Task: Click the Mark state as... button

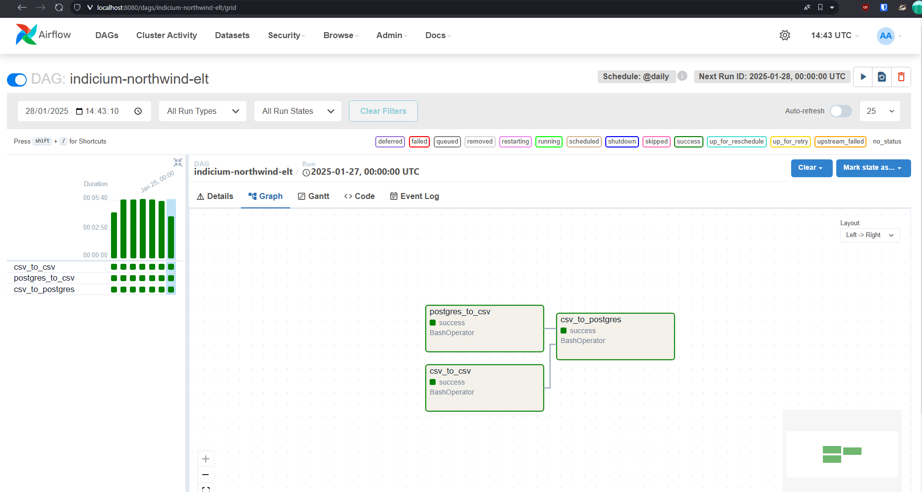Action: (x=873, y=168)
